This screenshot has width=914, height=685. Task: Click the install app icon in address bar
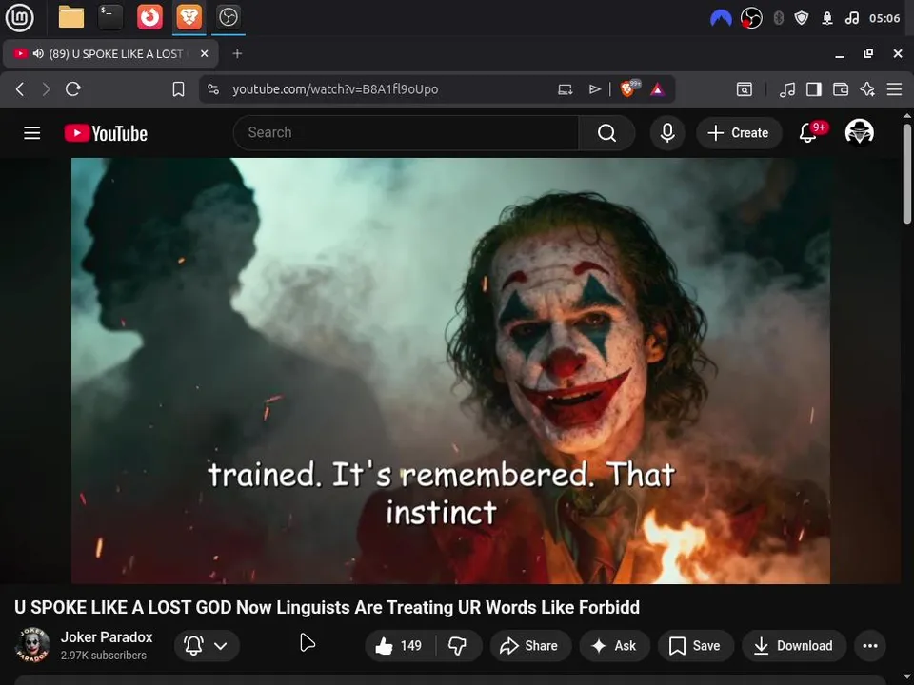point(565,89)
